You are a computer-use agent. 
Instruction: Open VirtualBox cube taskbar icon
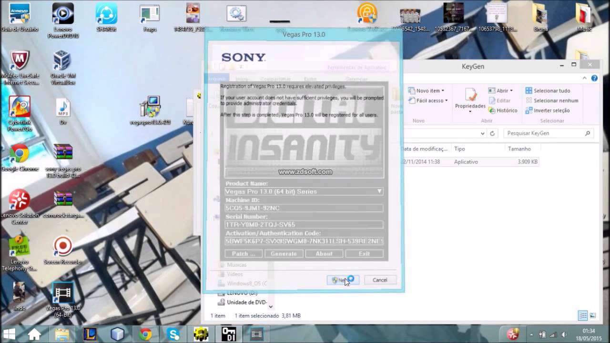[118, 334]
